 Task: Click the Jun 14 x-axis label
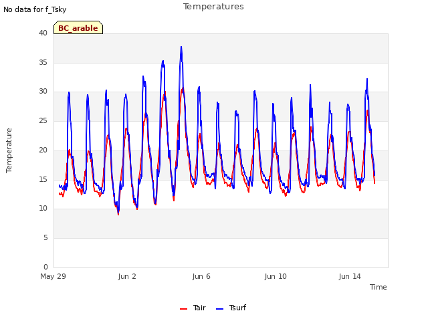click(x=350, y=276)
